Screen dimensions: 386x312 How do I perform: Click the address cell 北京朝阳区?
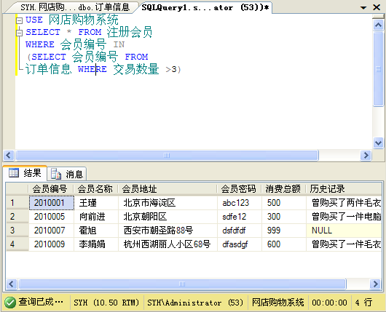168,217
